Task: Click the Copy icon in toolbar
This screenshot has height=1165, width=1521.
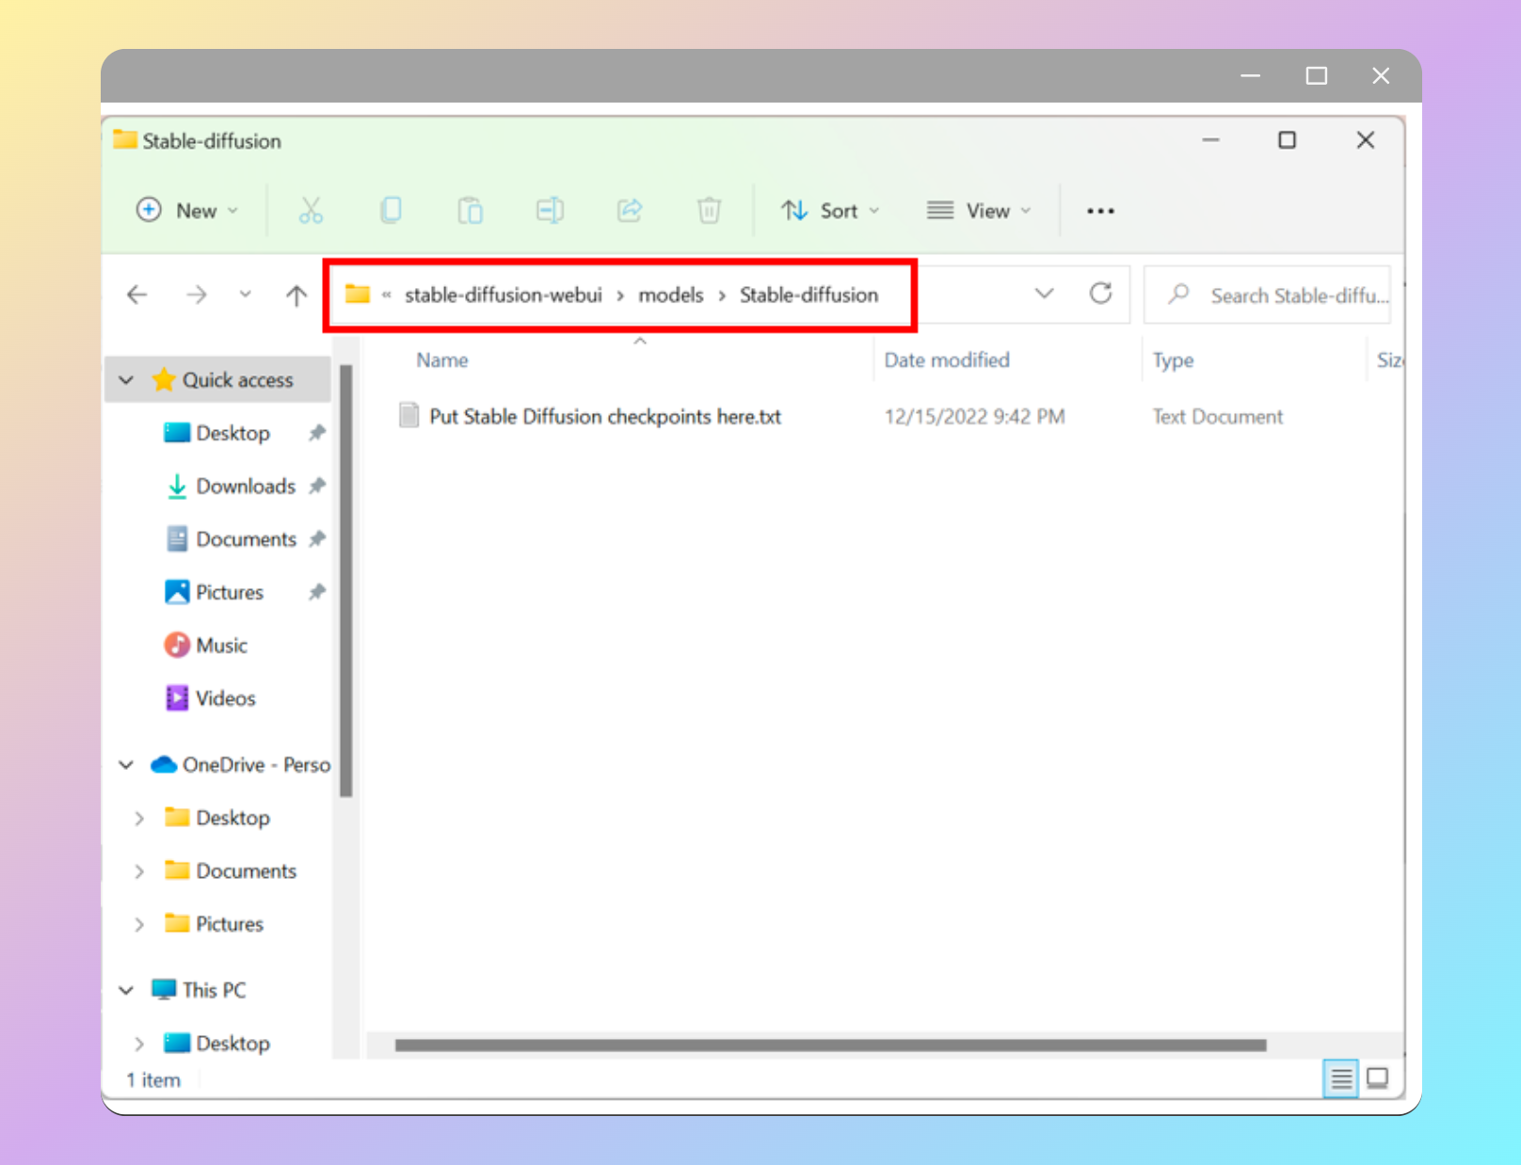Action: (x=391, y=211)
